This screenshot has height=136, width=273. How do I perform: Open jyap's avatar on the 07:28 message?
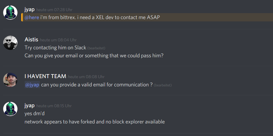point(10,13)
